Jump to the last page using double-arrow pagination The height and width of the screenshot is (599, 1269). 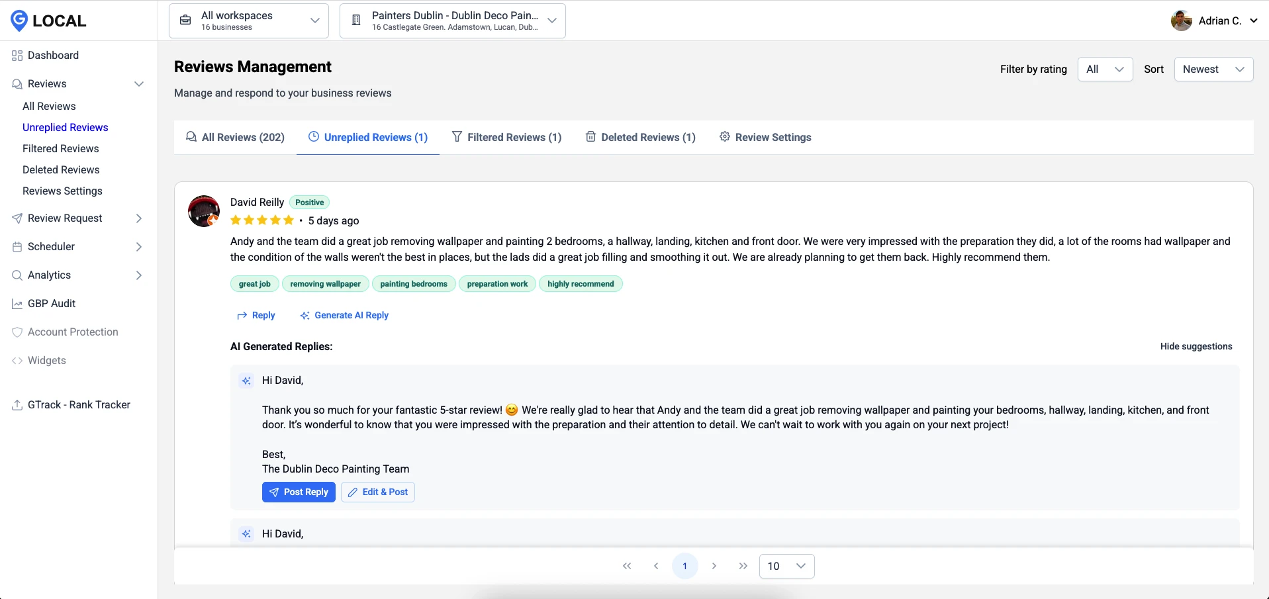coord(743,566)
